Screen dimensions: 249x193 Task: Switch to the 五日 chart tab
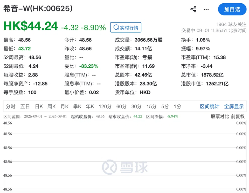pyautogui.click(x=25, y=106)
